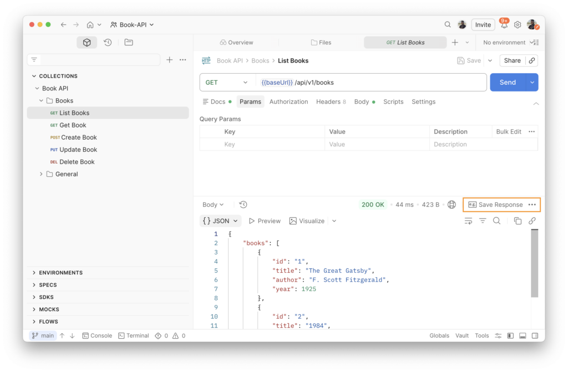Viewport: 568px width, 372px height.
Task: Expand the MOCKS section
Action: pyautogui.click(x=34, y=309)
